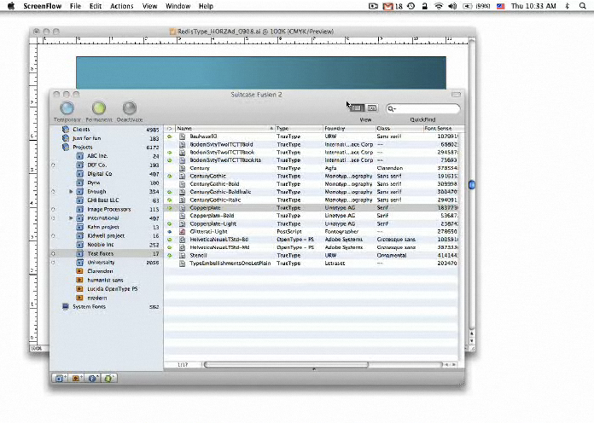Open the Window menu
Image resolution: width=594 pixels, height=423 pixels.
[x=178, y=6]
